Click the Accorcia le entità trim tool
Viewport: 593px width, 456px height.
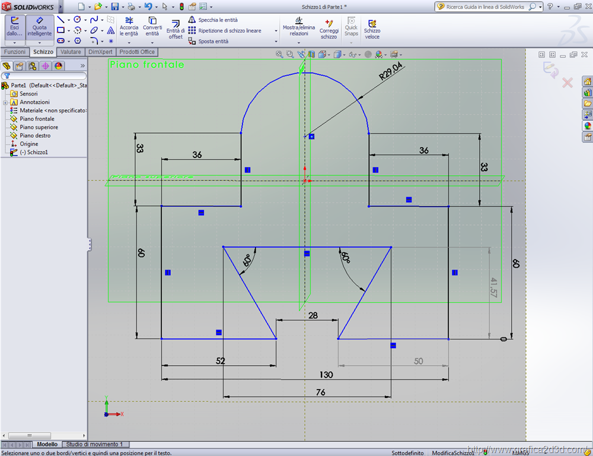129,27
